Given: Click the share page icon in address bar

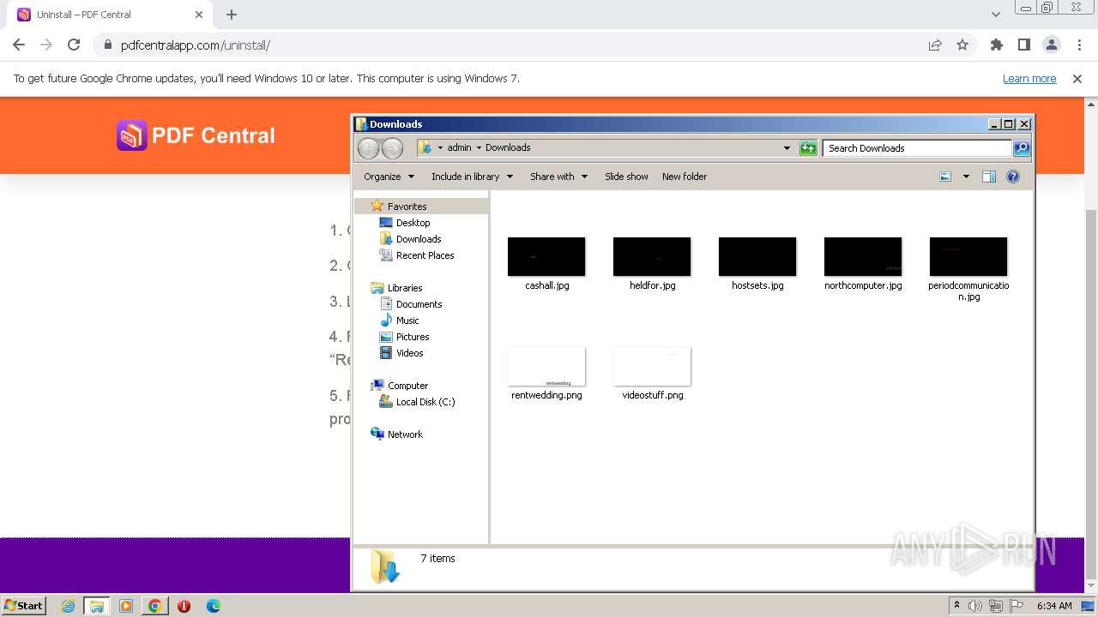Looking at the screenshot, I should click(x=935, y=45).
